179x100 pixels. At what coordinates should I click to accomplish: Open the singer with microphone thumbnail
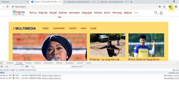click(x=50, y=47)
